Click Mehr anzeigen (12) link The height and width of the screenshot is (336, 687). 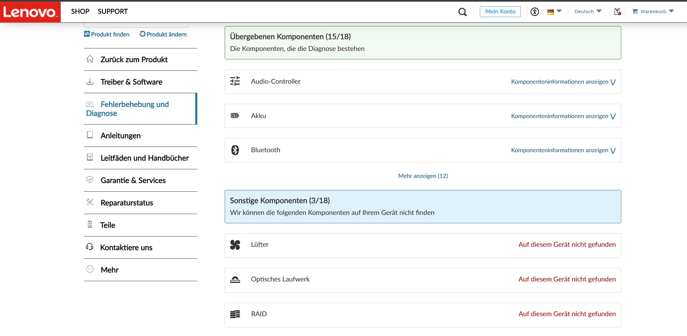tap(423, 176)
